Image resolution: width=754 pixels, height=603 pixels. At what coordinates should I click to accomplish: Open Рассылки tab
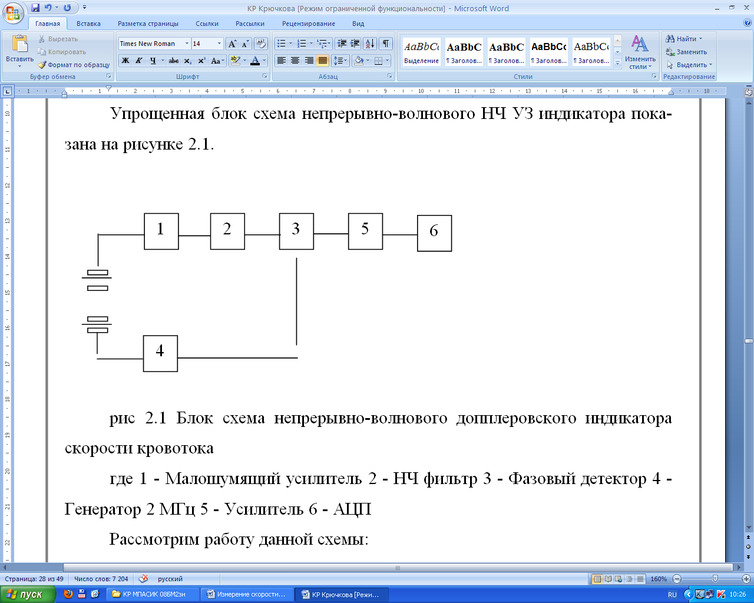pos(250,24)
